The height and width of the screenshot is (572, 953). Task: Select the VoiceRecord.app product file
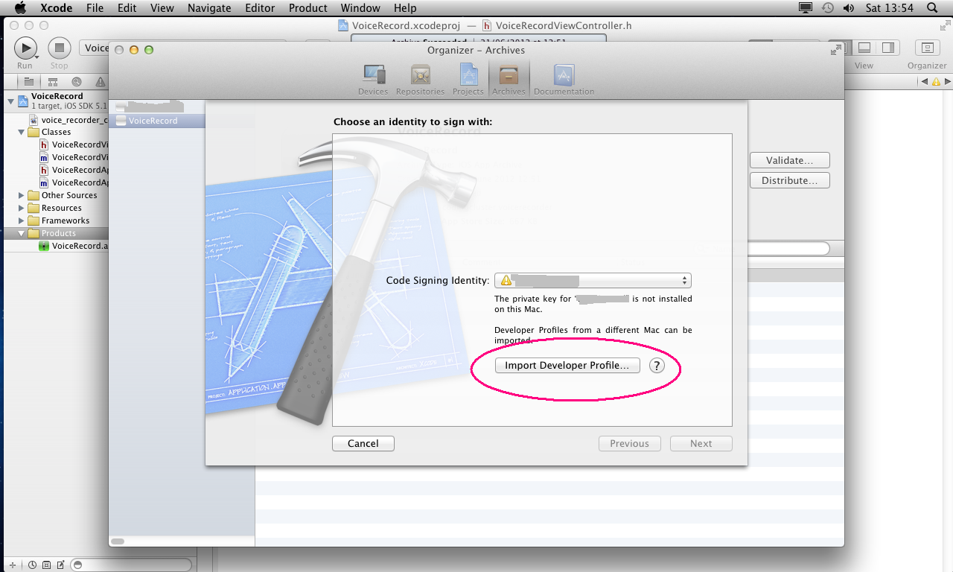74,246
